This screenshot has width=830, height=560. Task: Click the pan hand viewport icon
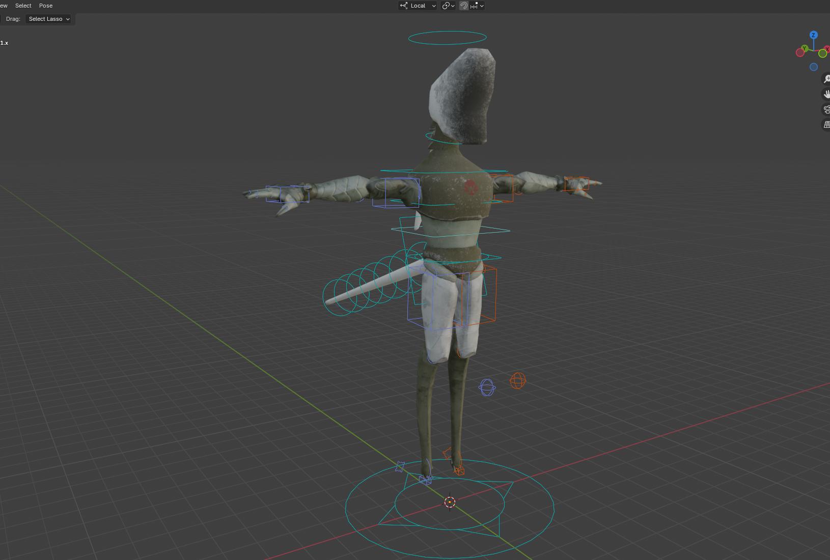click(x=826, y=94)
